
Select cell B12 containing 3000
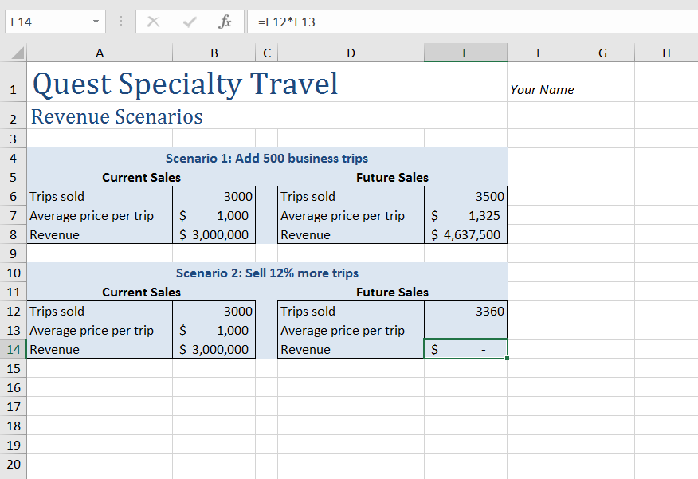tap(214, 311)
